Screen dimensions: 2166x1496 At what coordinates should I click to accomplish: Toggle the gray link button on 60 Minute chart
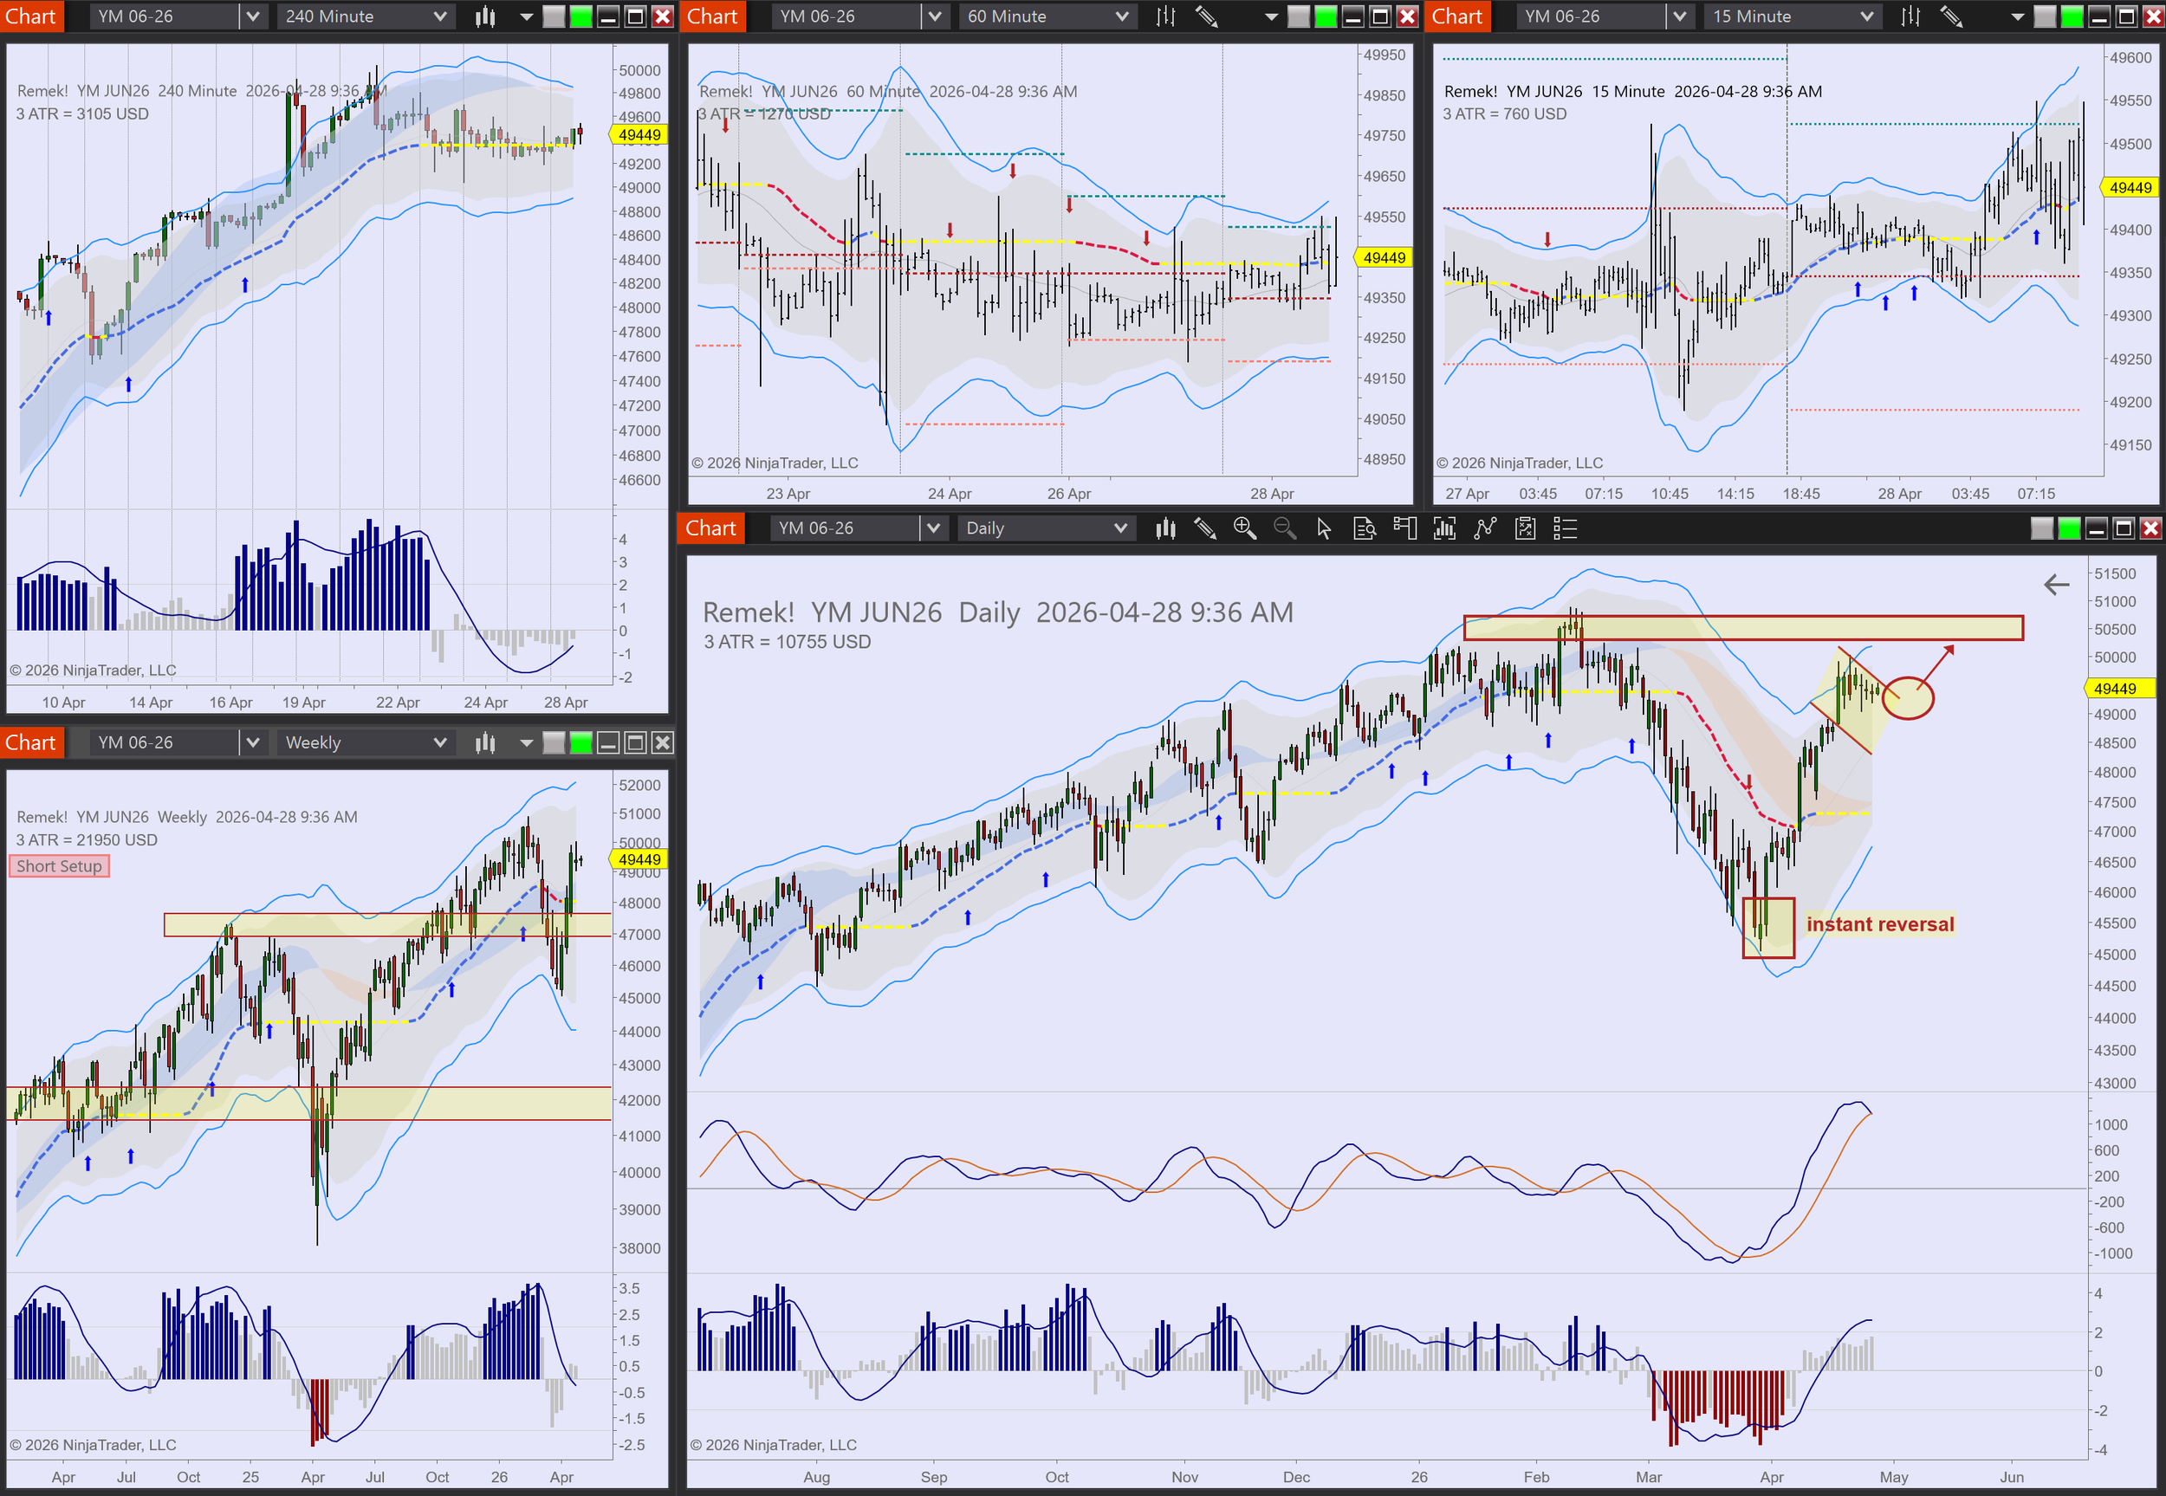pyautogui.click(x=1298, y=16)
